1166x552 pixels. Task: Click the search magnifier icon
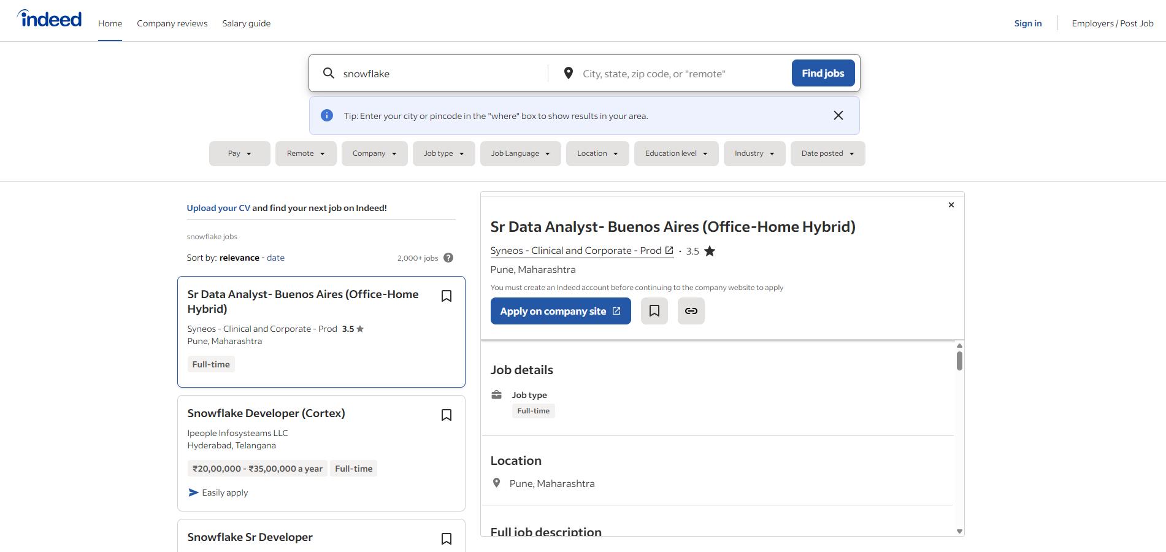tap(329, 74)
